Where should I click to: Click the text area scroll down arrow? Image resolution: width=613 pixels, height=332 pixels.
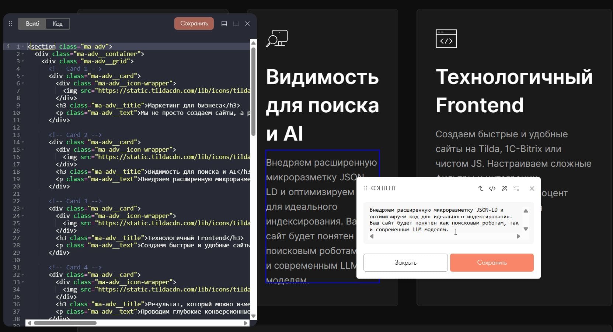pos(526,229)
